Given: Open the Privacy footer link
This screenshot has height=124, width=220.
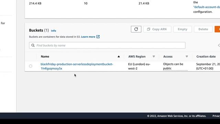Looking at the screenshot, I should 216,116.
